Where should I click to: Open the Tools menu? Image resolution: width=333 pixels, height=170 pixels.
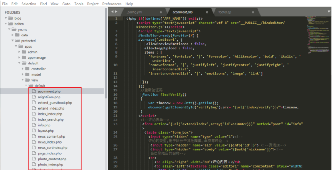click(x=78, y=4)
